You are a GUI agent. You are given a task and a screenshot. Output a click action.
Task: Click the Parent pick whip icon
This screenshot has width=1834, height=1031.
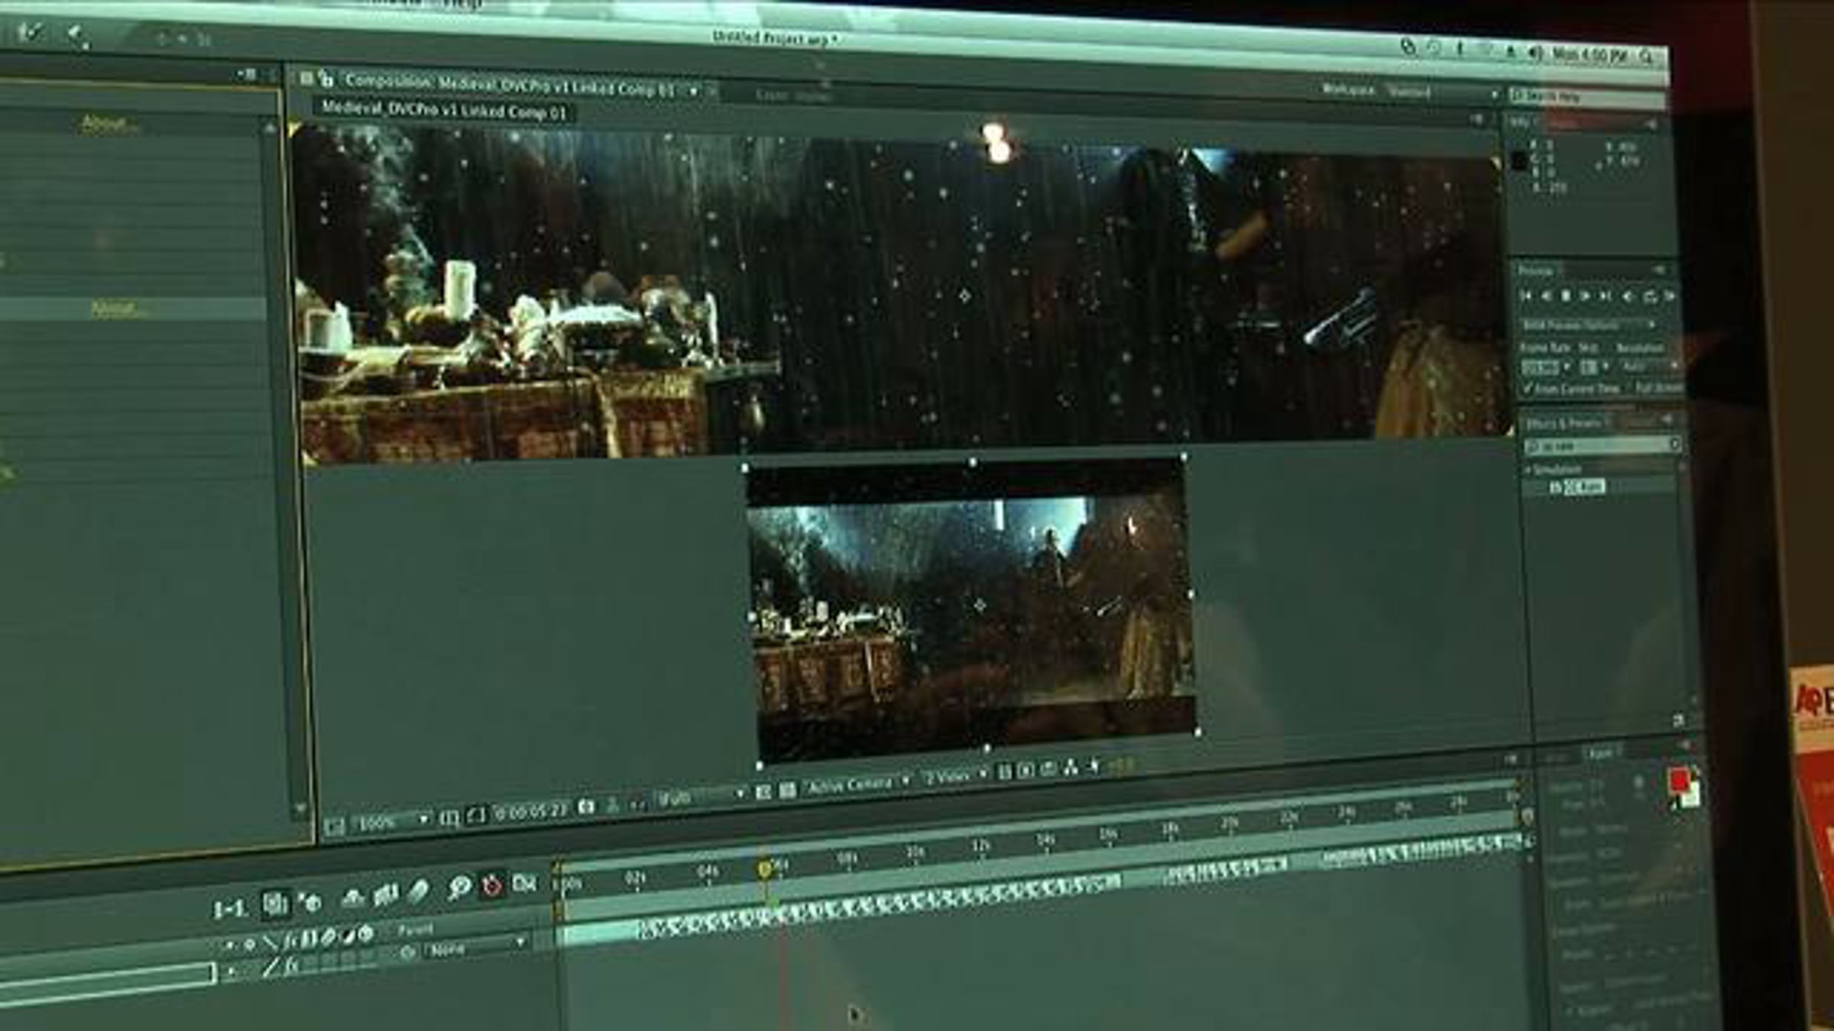407,952
